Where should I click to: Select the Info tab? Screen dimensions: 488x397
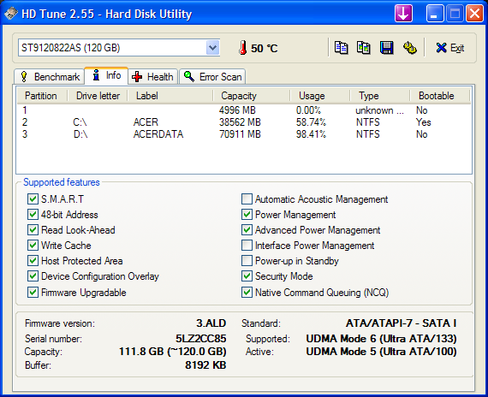coord(106,75)
